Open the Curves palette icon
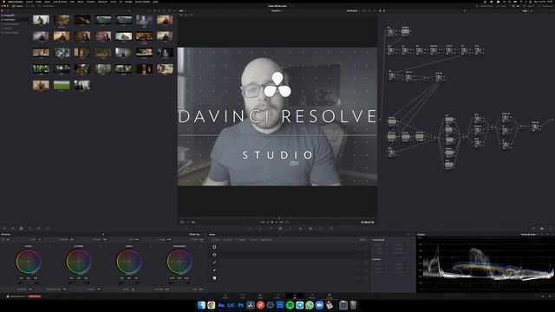 (x=250, y=229)
